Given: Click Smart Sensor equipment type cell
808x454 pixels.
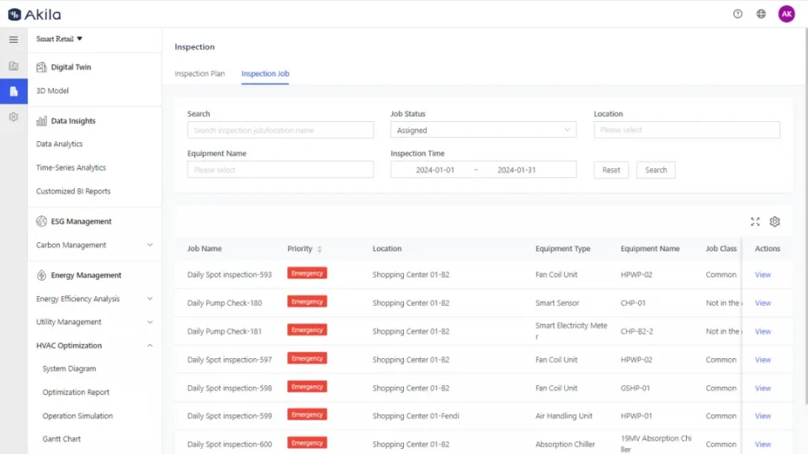Looking at the screenshot, I should (557, 304).
